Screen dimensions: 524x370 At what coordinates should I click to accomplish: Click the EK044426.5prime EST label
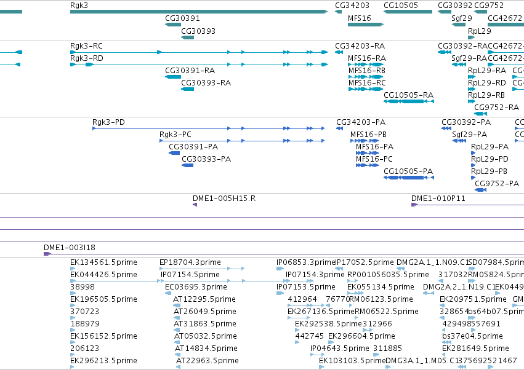point(103,275)
